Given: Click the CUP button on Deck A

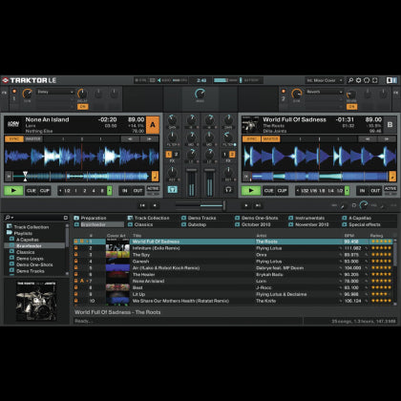Looking at the screenshot, I should click(45, 191).
